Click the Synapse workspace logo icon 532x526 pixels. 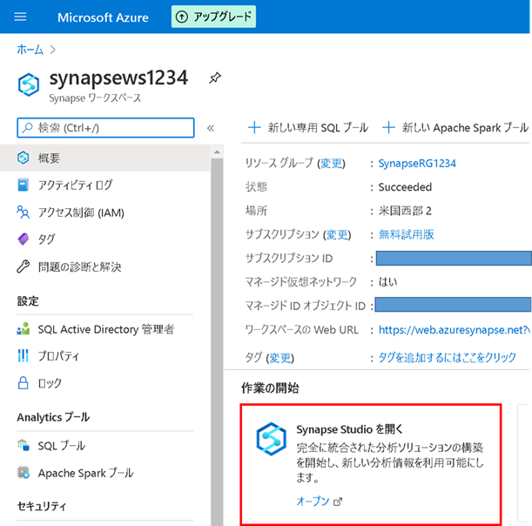tap(30, 84)
